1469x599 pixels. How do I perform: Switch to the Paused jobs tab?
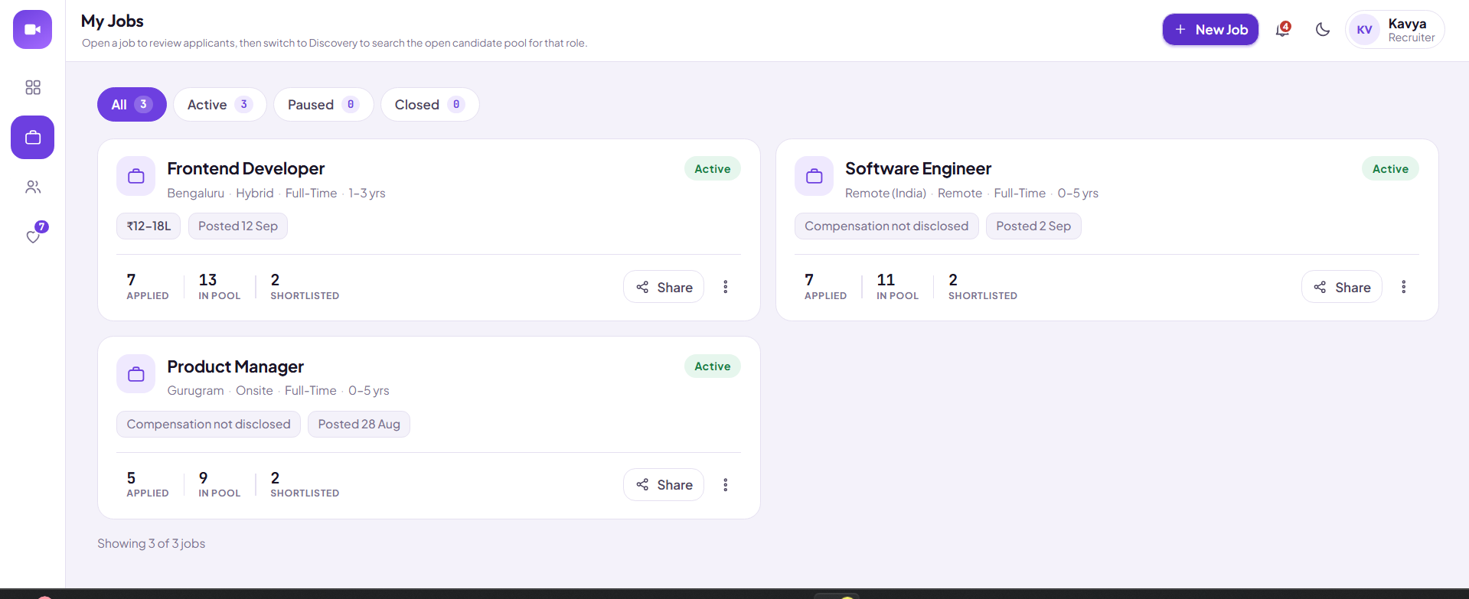[323, 105]
